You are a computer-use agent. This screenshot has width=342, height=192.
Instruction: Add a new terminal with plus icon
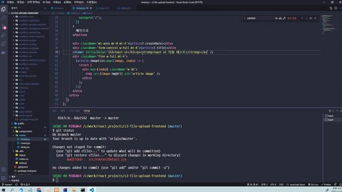coord(330,111)
